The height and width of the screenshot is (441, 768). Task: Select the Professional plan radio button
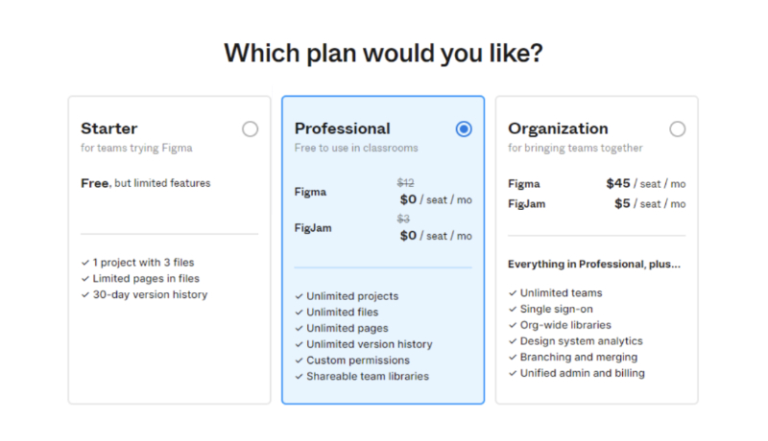click(x=464, y=129)
